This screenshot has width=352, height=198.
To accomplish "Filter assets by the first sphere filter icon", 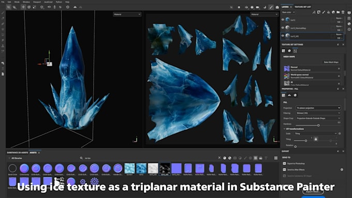I will point(225,158).
